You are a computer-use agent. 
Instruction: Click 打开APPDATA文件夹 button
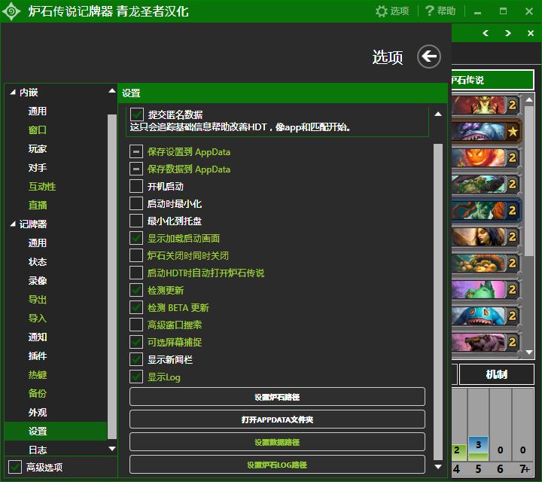pyautogui.click(x=277, y=419)
